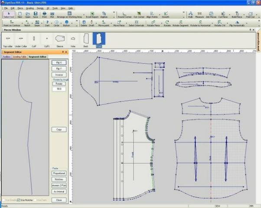Screen dimensions: 261x208
Task: Select the Digitize tool
Action: (x=104, y=15)
